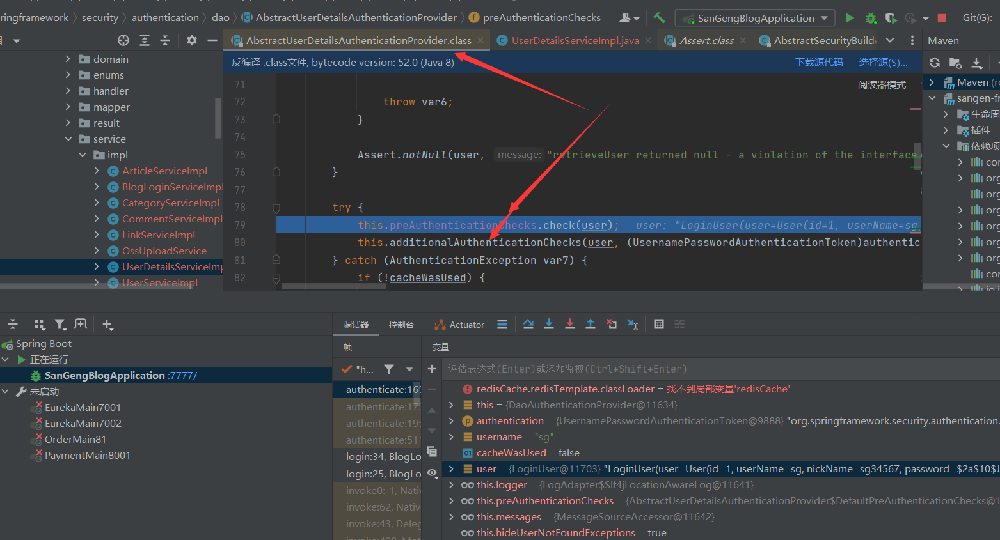Open the SanGengBlogApplication run configuration dropdown

click(755, 18)
